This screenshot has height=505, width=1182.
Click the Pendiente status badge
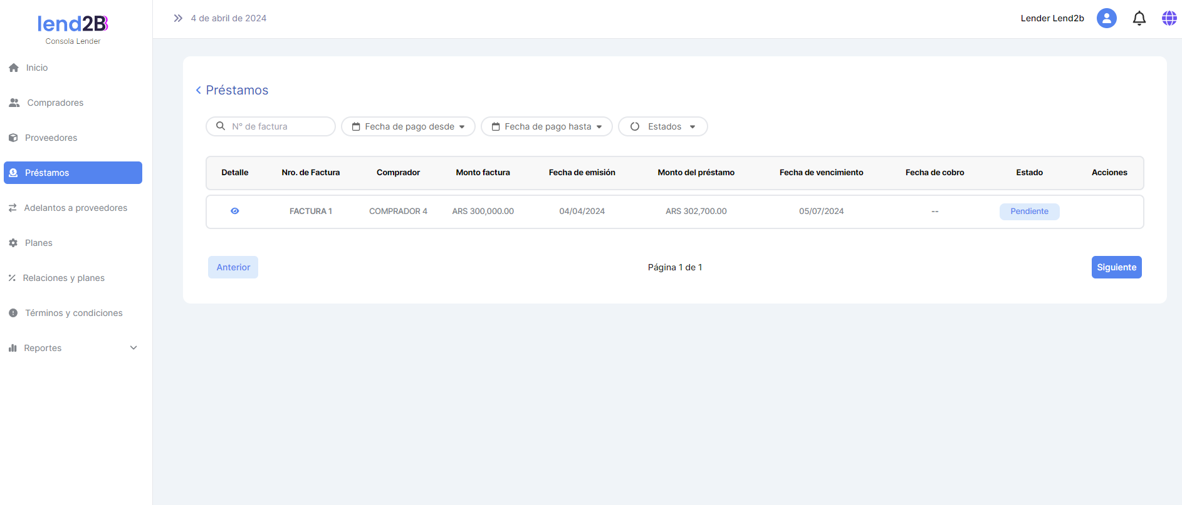click(1029, 212)
